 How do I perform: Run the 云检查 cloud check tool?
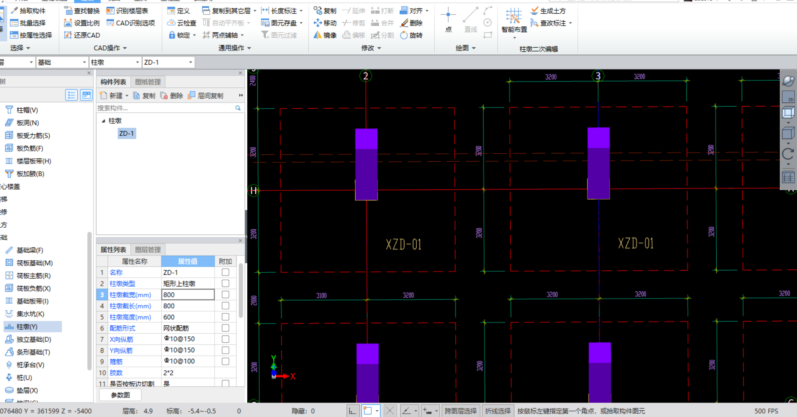(x=182, y=23)
